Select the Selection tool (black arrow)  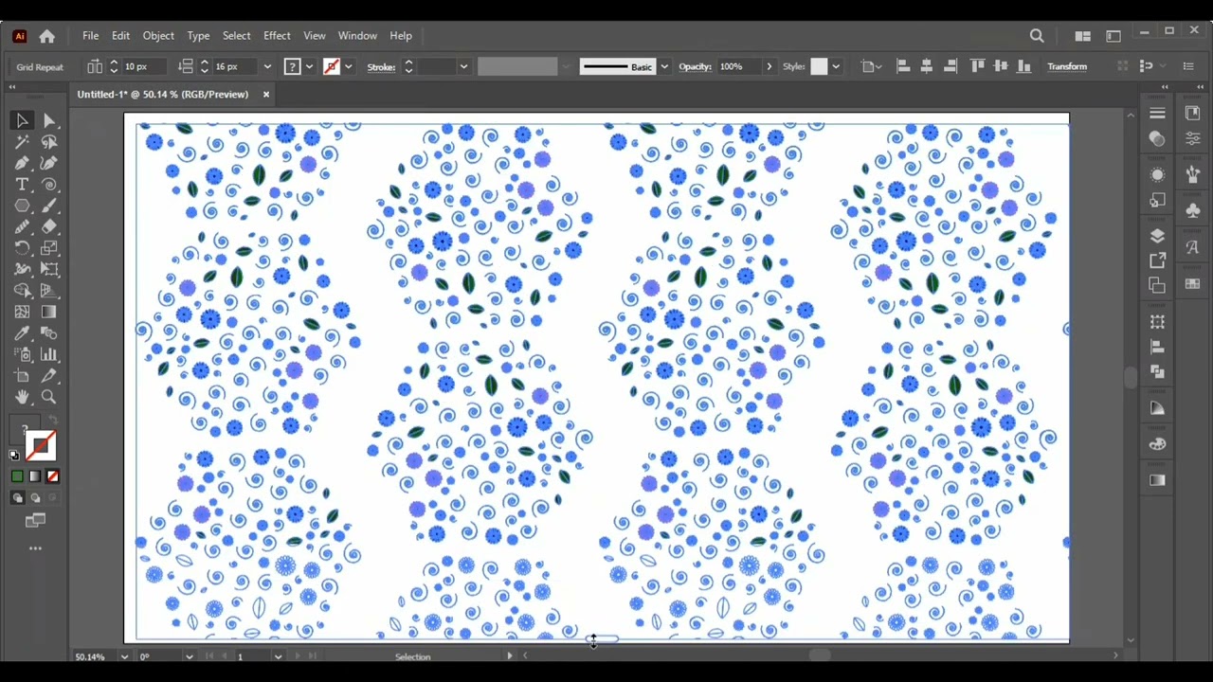point(22,120)
